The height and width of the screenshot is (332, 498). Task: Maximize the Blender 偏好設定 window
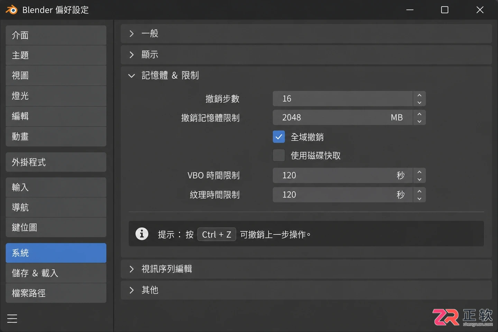point(445,10)
